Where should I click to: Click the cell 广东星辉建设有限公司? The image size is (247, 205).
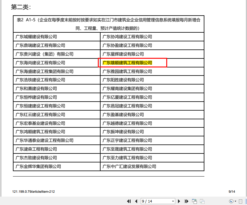(152, 54)
